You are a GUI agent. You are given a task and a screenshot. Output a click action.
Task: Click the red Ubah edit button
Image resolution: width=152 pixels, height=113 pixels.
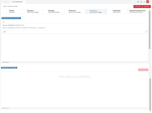point(138,6)
